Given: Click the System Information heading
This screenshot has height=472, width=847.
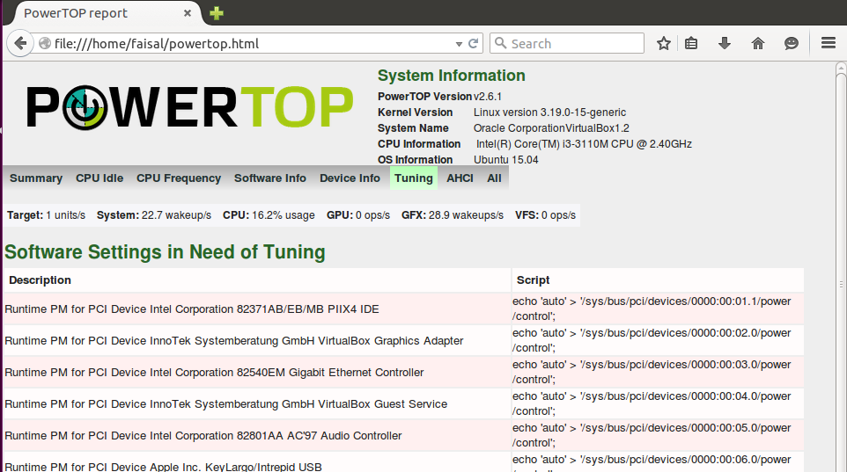Looking at the screenshot, I should click(451, 76).
